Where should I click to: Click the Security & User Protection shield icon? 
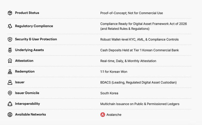point(10,39)
